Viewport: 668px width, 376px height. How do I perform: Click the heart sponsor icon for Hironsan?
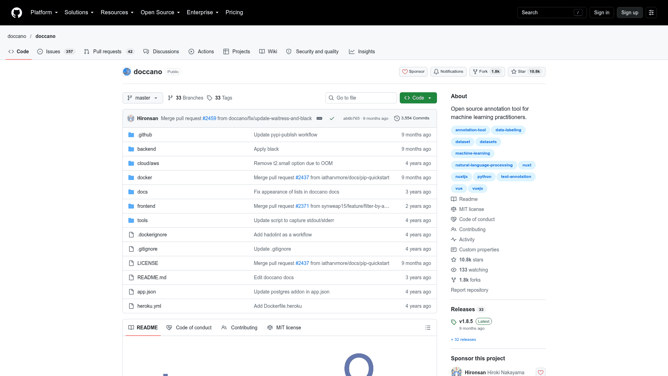click(x=541, y=372)
